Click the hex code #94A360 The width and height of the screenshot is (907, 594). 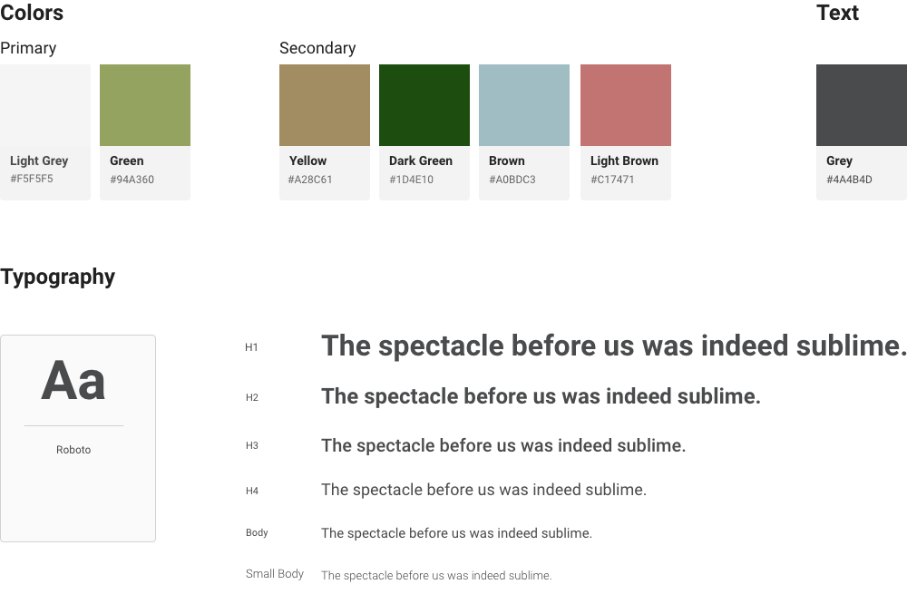(x=132, y=180)
